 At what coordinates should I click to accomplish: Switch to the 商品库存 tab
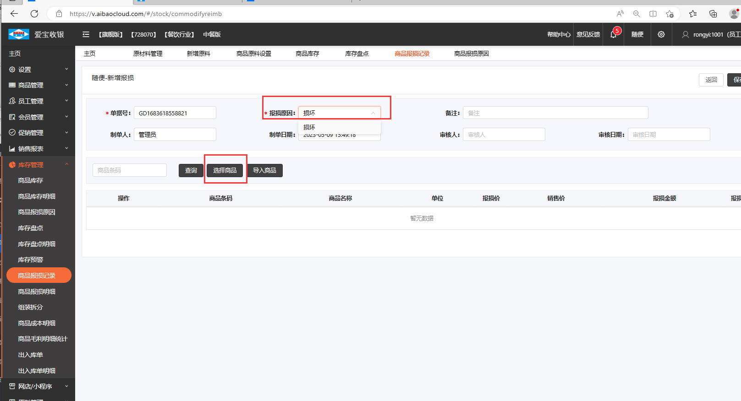click(x=307, y=54)
